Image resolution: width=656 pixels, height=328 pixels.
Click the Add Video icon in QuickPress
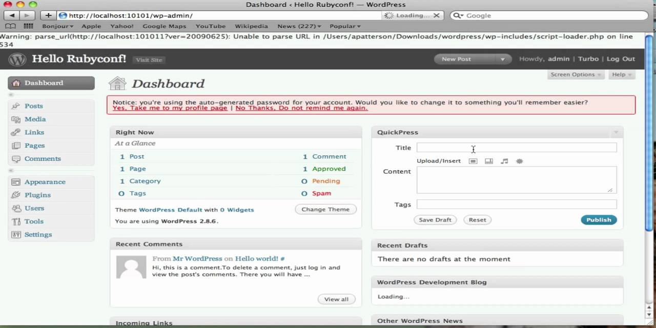tap(489, 161)
